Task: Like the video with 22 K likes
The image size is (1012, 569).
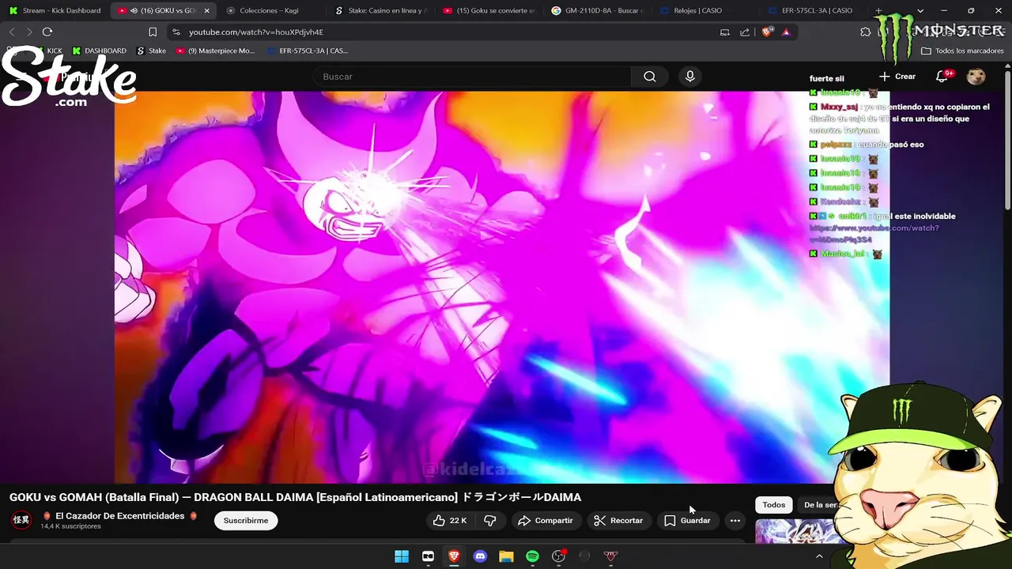Action: pos(449,521)
